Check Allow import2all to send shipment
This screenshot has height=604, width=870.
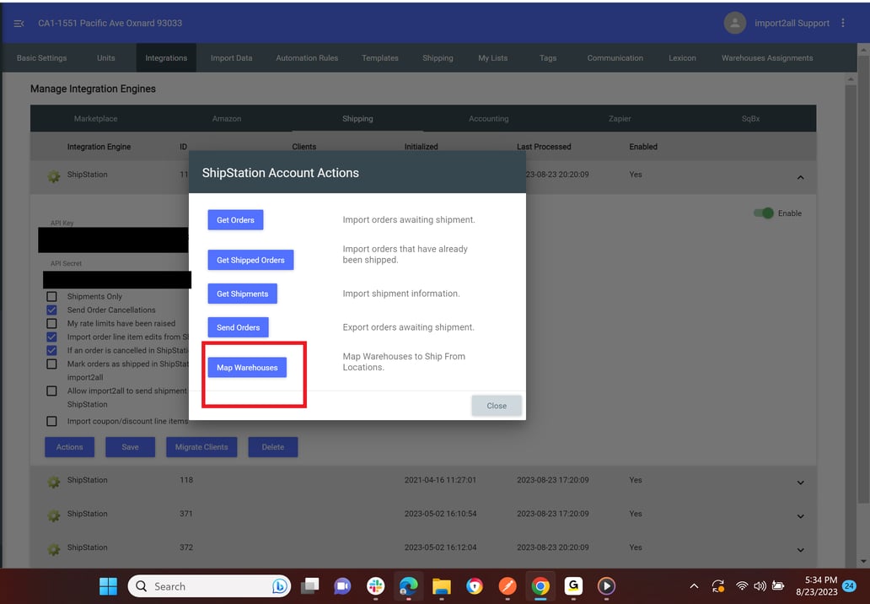[x=51, y=391]
